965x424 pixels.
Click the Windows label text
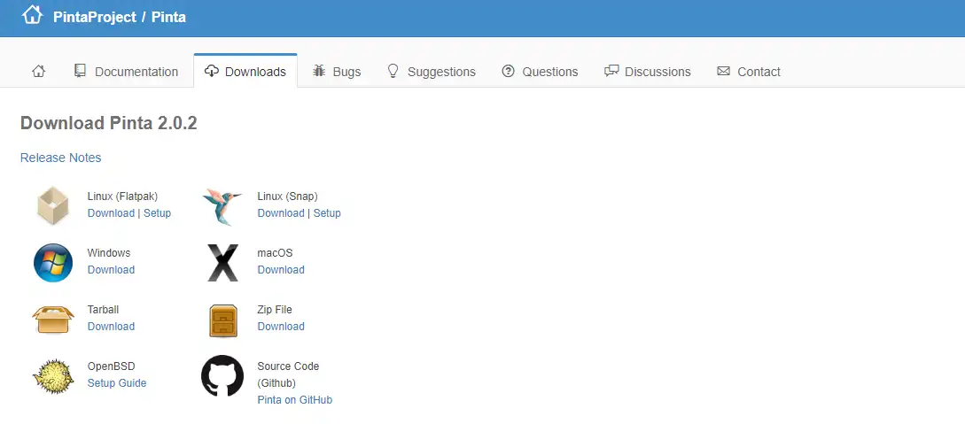[x=109, y=252]
